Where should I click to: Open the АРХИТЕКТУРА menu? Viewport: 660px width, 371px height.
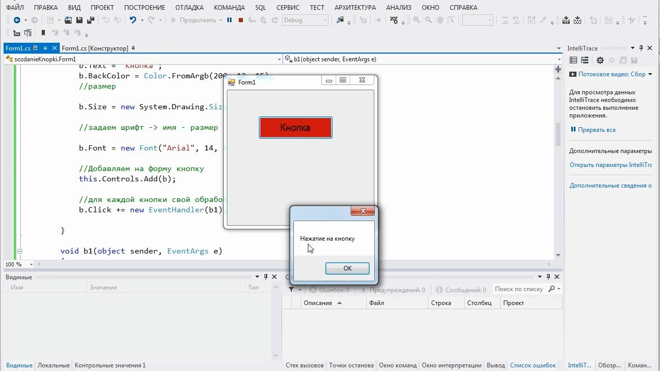coord(355,8)
